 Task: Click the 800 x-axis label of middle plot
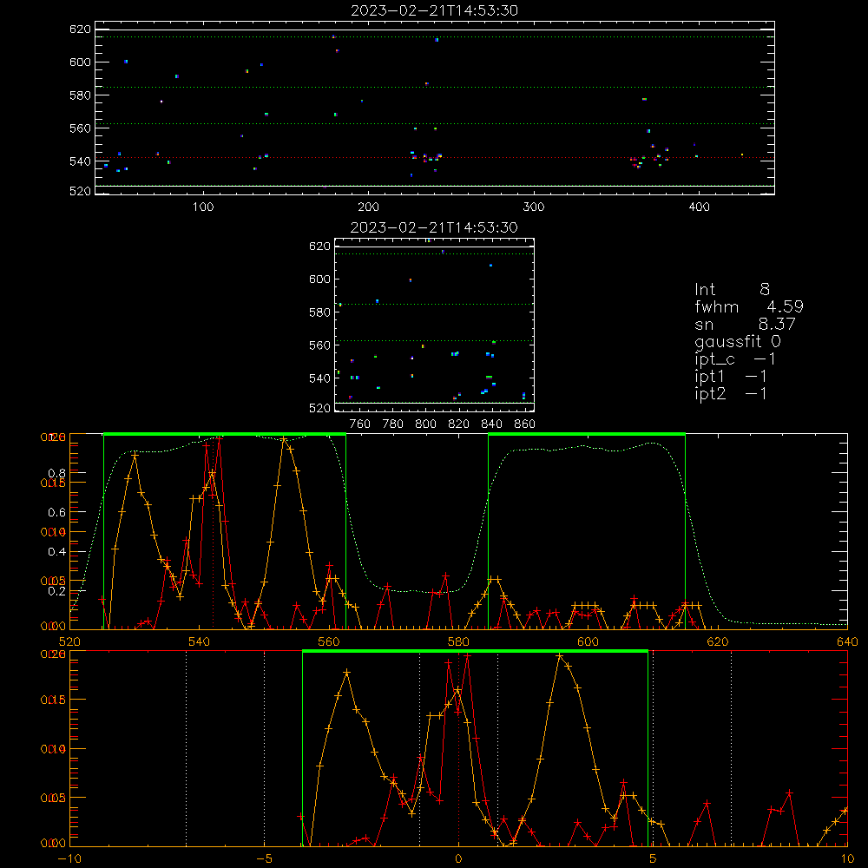coord(425,424)
